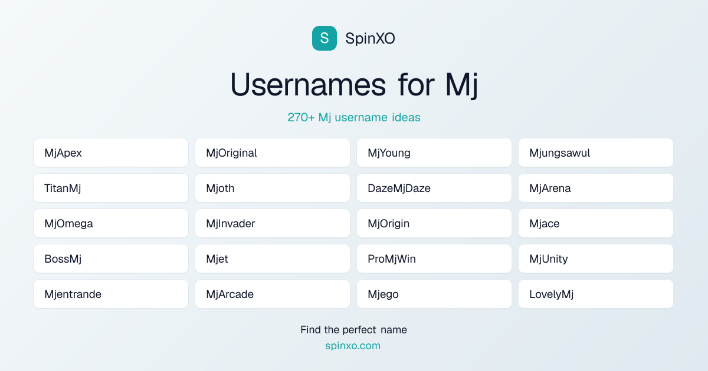Click the MjOrigin username
The width and height of the screenshot is (708, 371).
click(434, 223)
